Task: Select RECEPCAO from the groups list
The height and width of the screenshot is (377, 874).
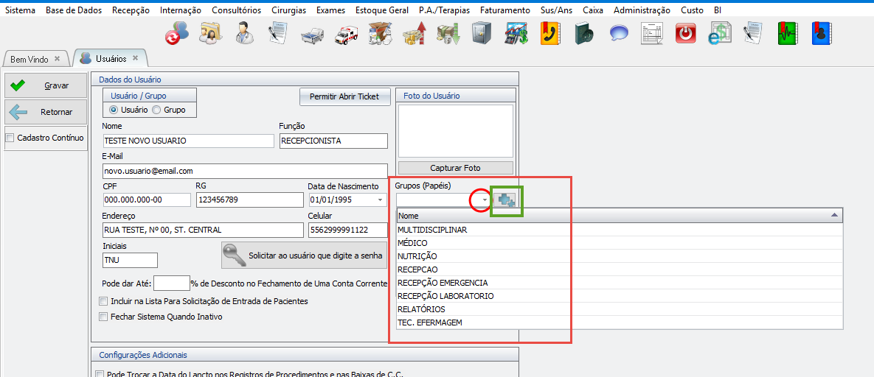Action: coord(417,269)
